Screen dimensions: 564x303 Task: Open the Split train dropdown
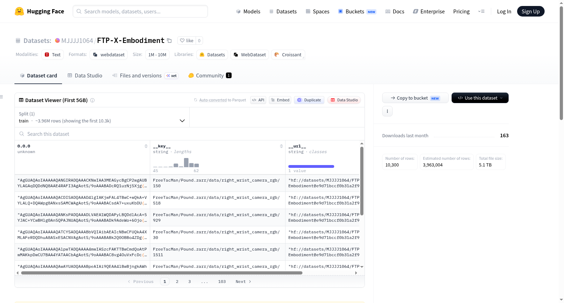click(102, 117)
